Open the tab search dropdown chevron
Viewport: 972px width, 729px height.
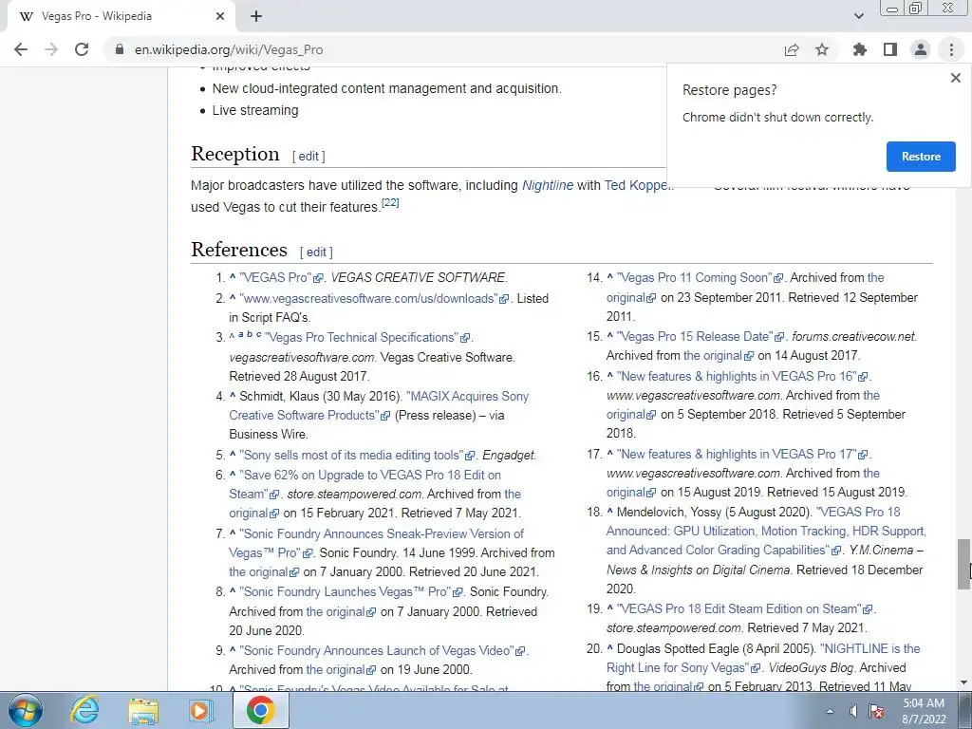(x=858, y=16)
